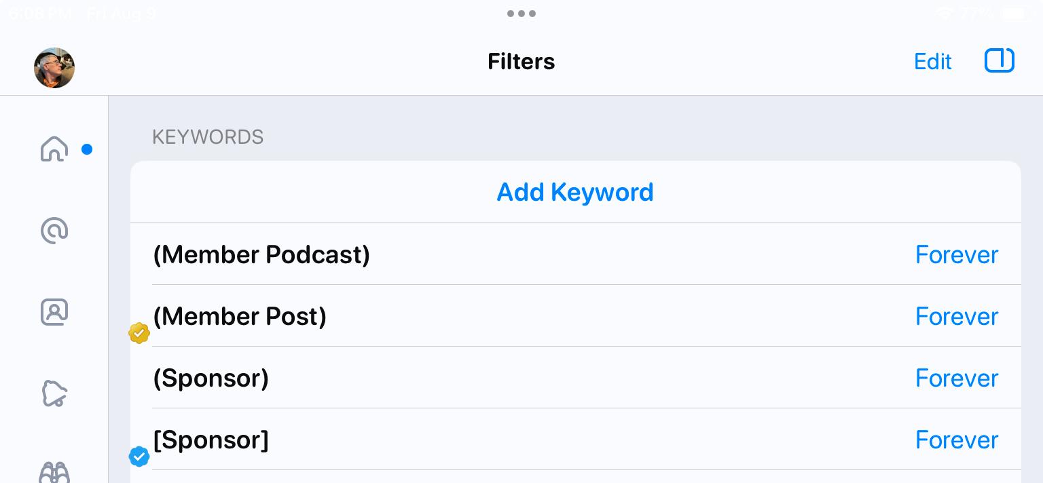1043x483 pixels.
Task: Select the (Member Post) keyword row
Action: tap(576, 316)
